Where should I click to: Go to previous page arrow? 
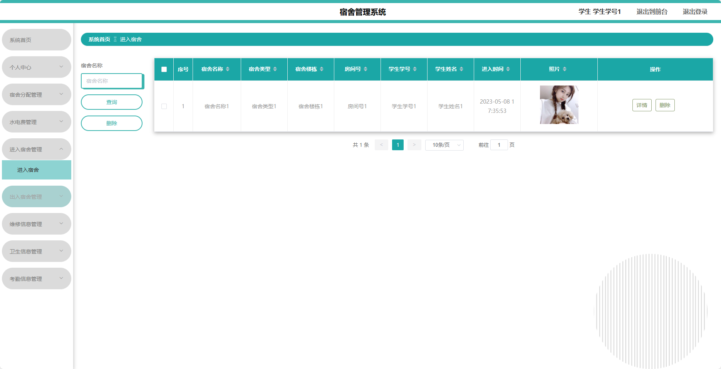pyautogui.click(x=381, y=145)
